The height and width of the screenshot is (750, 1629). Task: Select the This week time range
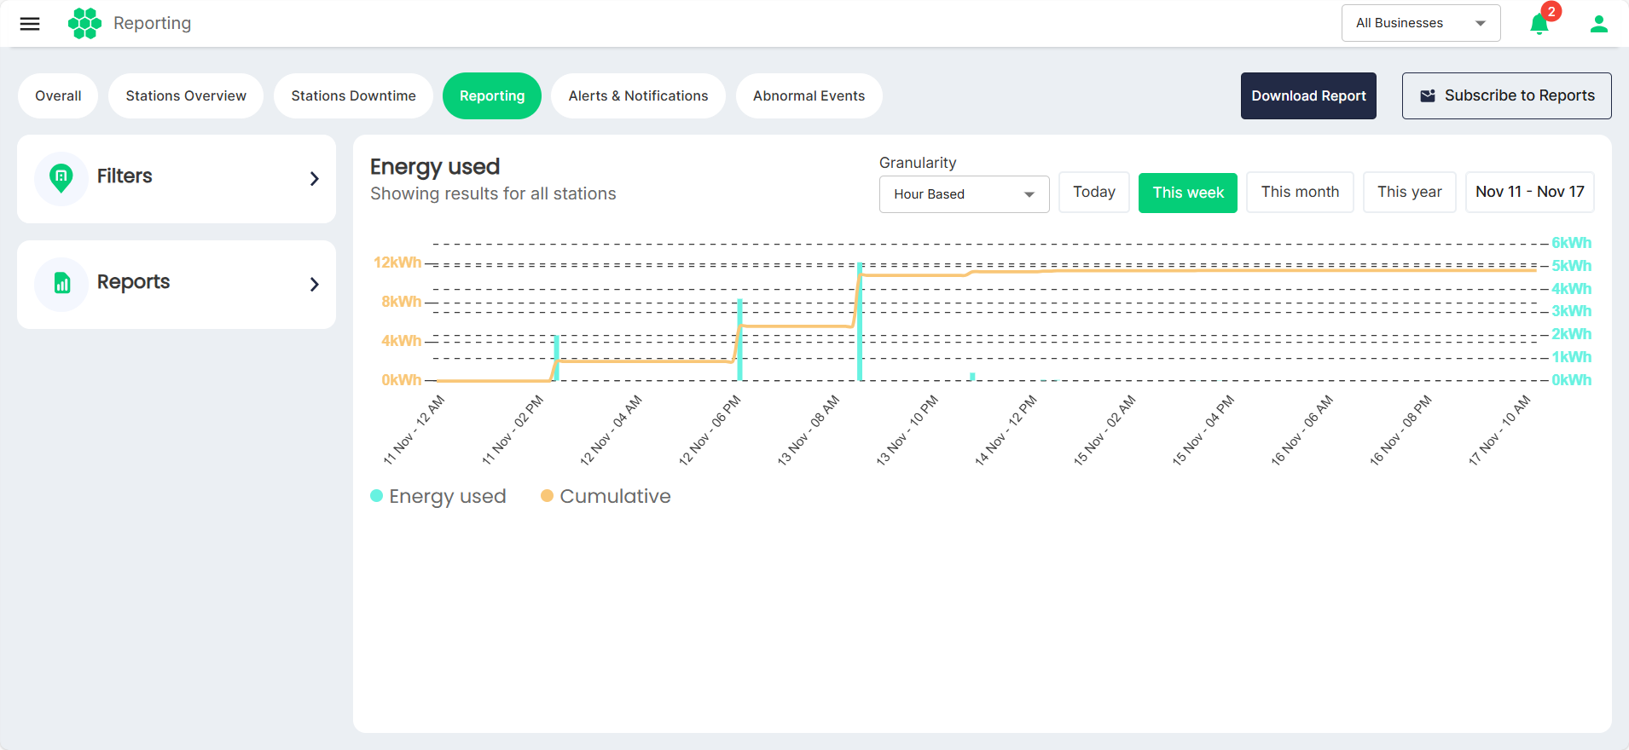tap(1188, 192)
